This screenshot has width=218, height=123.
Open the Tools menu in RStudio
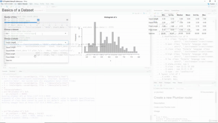(x=47, y=4)
